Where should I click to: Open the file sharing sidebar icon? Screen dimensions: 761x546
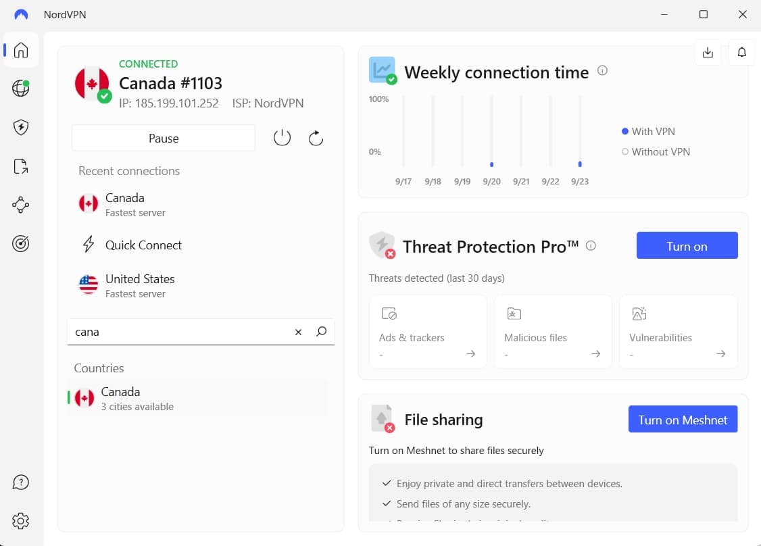point(20,166)
